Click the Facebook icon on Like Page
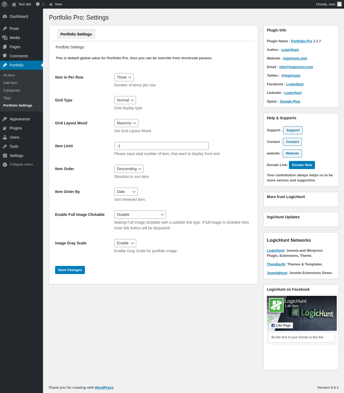Image resolution: width=344 pixels, height=393 pixels. 273,325
